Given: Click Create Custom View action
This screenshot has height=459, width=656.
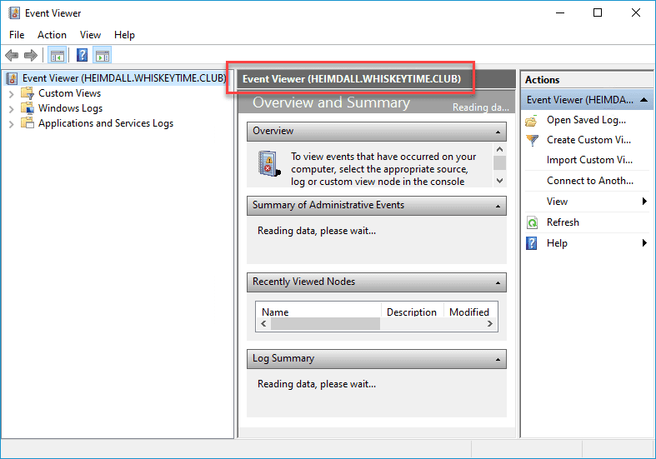Looking at the screenshot, I should click(588, 140).
